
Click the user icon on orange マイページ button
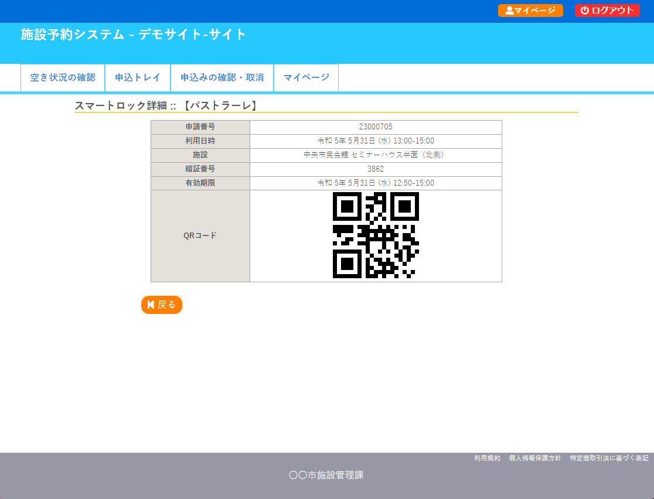509,11
